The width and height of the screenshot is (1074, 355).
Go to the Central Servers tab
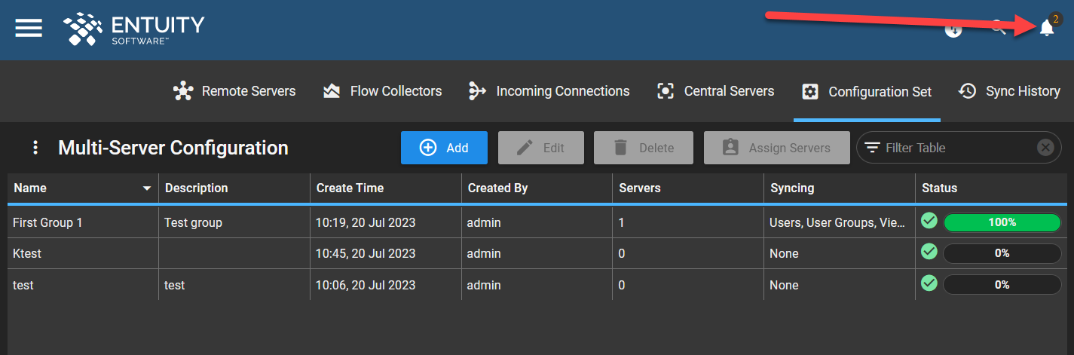click(x=715, y=91)
